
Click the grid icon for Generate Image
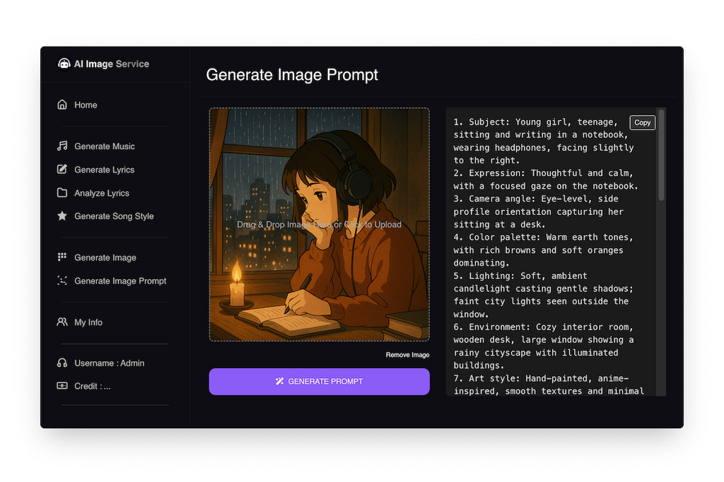pyautogui.click(x=62, y=257)
